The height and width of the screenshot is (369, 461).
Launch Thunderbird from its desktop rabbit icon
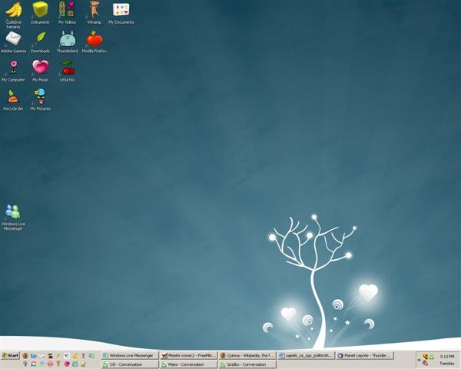tap(67, 42)
